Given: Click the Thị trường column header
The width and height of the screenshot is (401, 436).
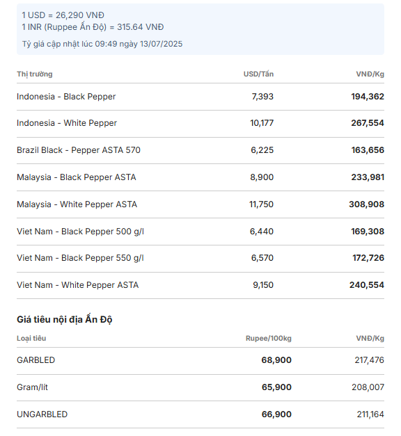Looking at the screenshot, I should pos(35,74).
